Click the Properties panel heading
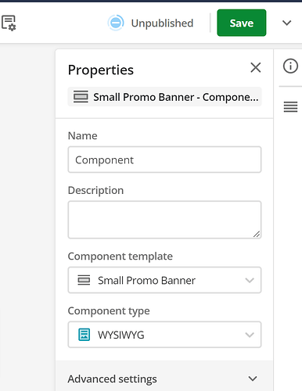Viewport: 302px width, 391px height. coord(101,70)
